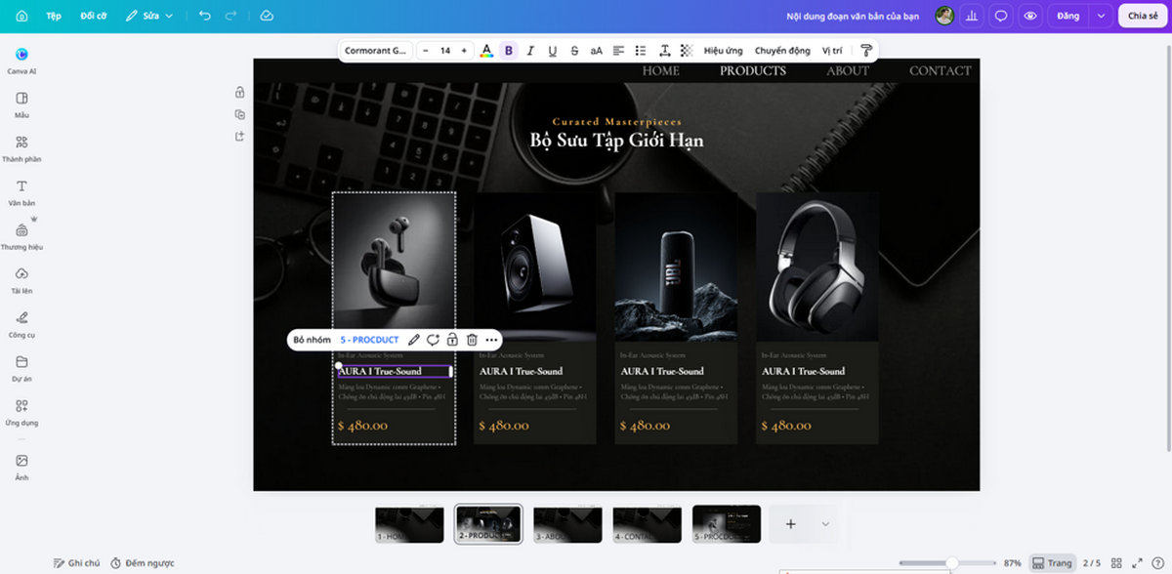Open Canva AI in sidebar

21,61
